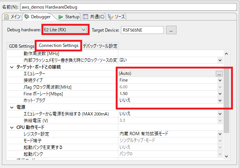Image resolution: width=240 pixels, height=168 pixels.
Task: Click the メイン tab page icon
Action: pyautogui.click(x=6, y=17)
